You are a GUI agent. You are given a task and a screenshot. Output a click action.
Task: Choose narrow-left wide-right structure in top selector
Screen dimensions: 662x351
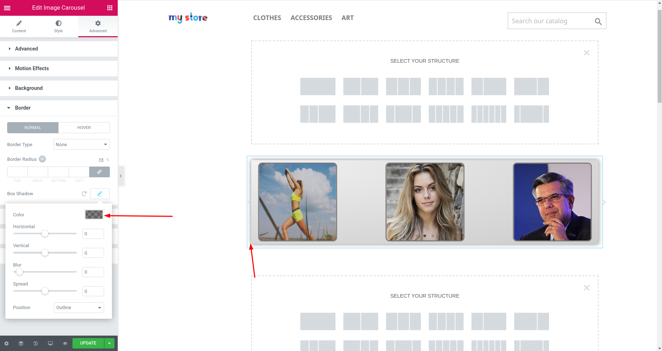(x=489, y=86)
